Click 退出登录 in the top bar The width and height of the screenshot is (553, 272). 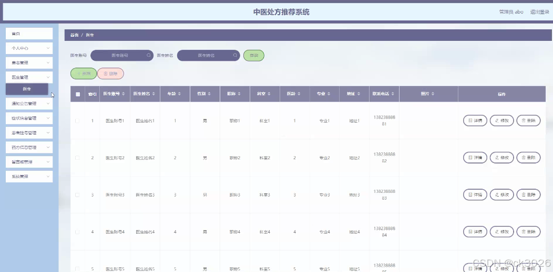point(540,12)
